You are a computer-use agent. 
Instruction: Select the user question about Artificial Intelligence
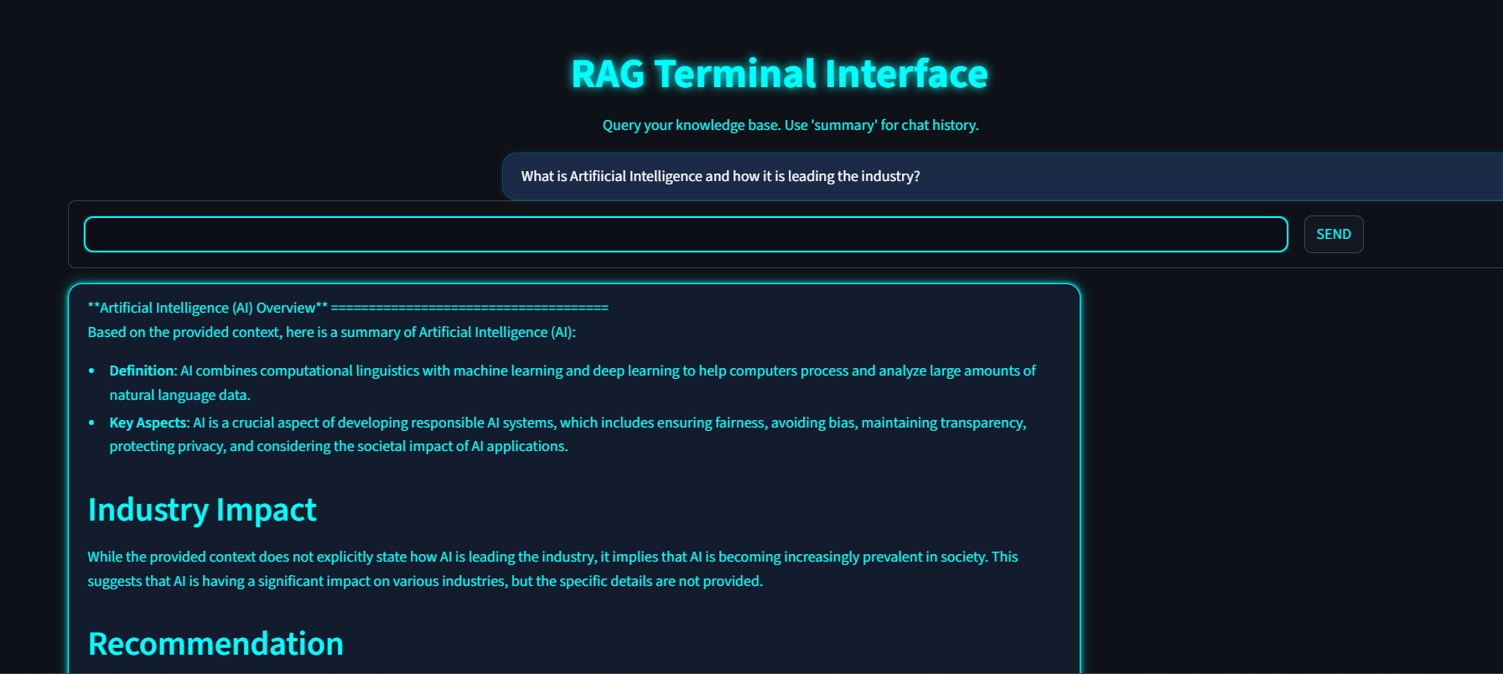point(720,176)
